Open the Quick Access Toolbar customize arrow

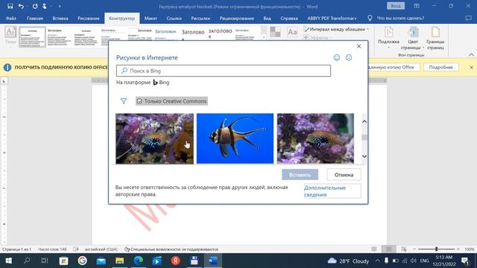[60, 7]
